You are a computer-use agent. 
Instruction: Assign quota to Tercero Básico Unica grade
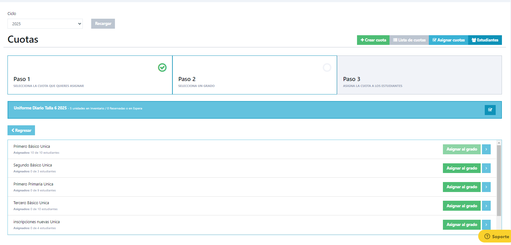click(x=462, y=206)
